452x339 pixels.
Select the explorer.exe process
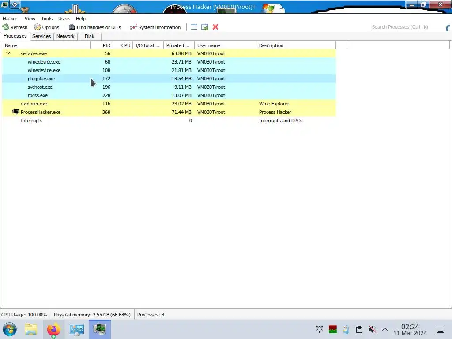click(x=169, y=103)
